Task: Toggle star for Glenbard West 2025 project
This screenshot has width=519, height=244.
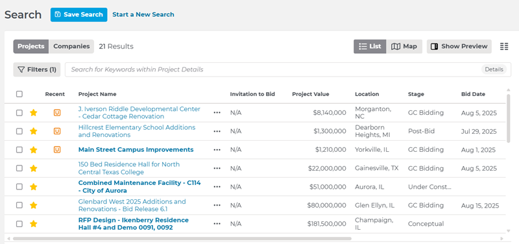Action: tap(33, 206)
